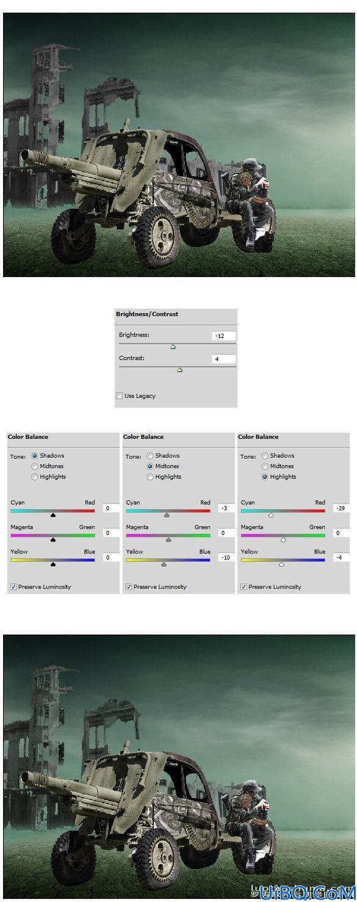Viewport: 357px width, 902px height.
Task: Select Highlights radio in left Color Balance panel
Action: click(35, 477)
